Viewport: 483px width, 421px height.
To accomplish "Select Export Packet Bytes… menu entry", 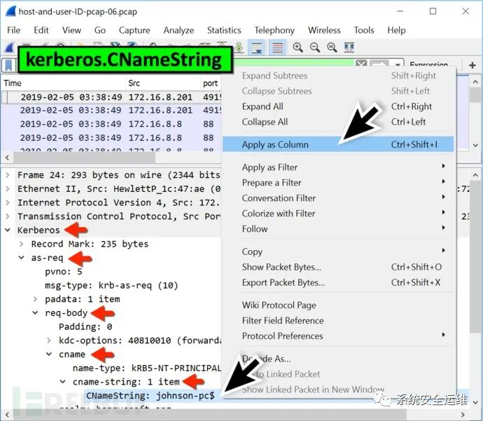I will pos(338,282).
